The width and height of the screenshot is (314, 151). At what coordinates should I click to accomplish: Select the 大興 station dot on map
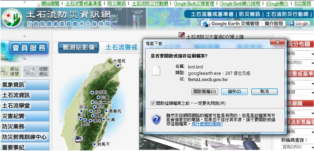[x=104, y=120]
